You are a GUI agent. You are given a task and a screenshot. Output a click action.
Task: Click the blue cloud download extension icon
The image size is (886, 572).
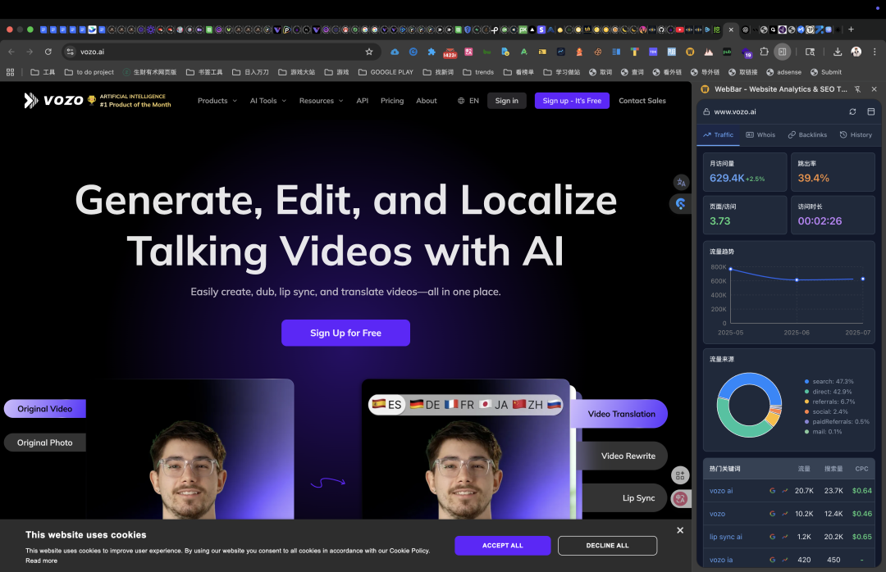click(x=395, y=52)
